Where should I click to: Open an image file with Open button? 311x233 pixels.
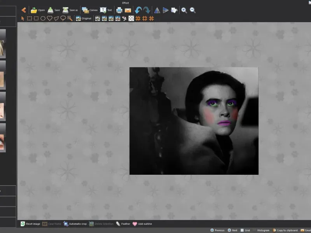click(38, 10)
